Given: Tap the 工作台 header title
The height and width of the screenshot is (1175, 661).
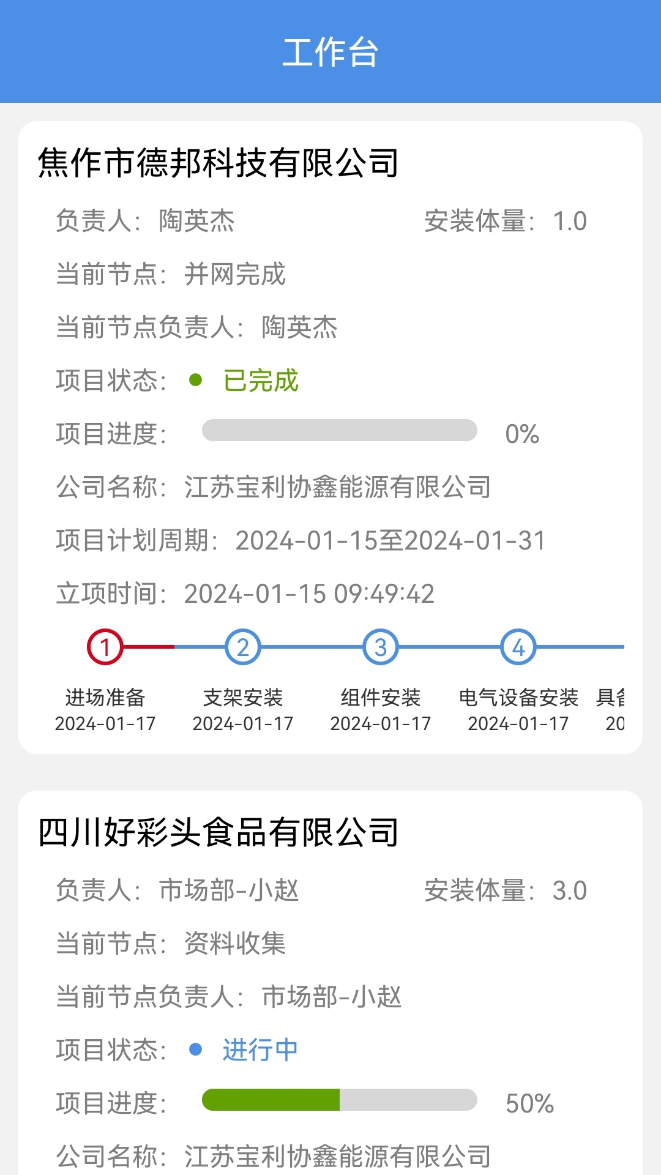Looking at the screenshot, I should click(x=330, y=52).
